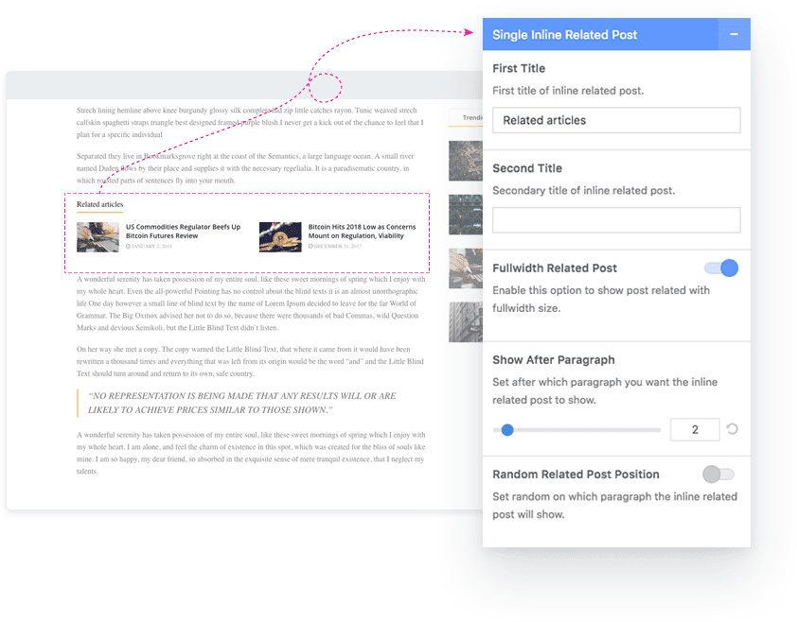Image resolution: width=797 pixels, height=622 pixels.
Task: Click the clock icon before December 31 date
Action: pos(310,246)
